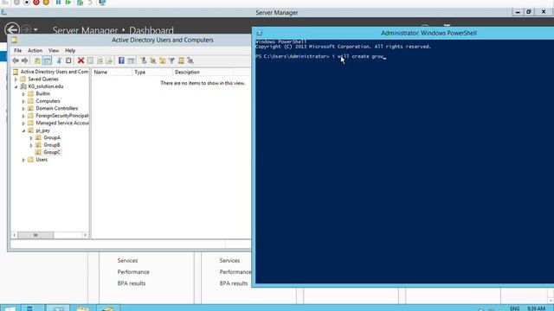Screen dimensions: 554x311
Task: Click the Add to group icon
Action: (190, 60)
